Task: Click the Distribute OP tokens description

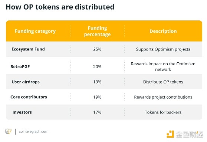Action: coord(163,82)
